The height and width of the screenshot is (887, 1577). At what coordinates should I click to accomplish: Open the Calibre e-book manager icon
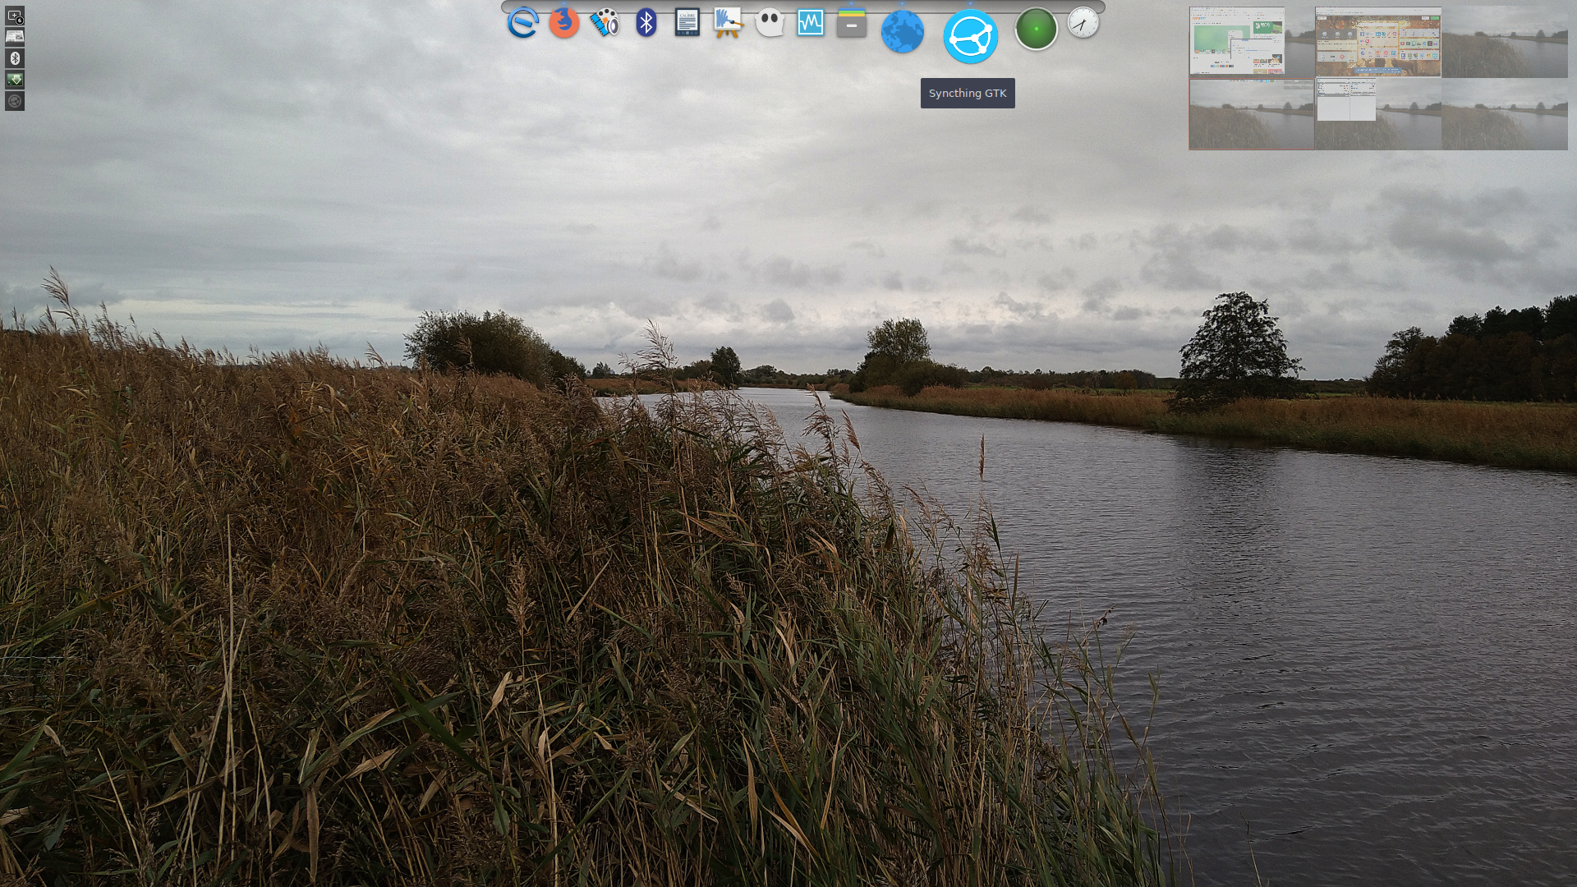[x=687, y=24]
